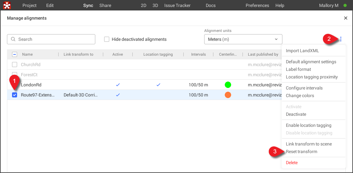This screenshot has height=173, width=353.
Task: Click the Revizto logo icon
Action: [x=7, y=5]
